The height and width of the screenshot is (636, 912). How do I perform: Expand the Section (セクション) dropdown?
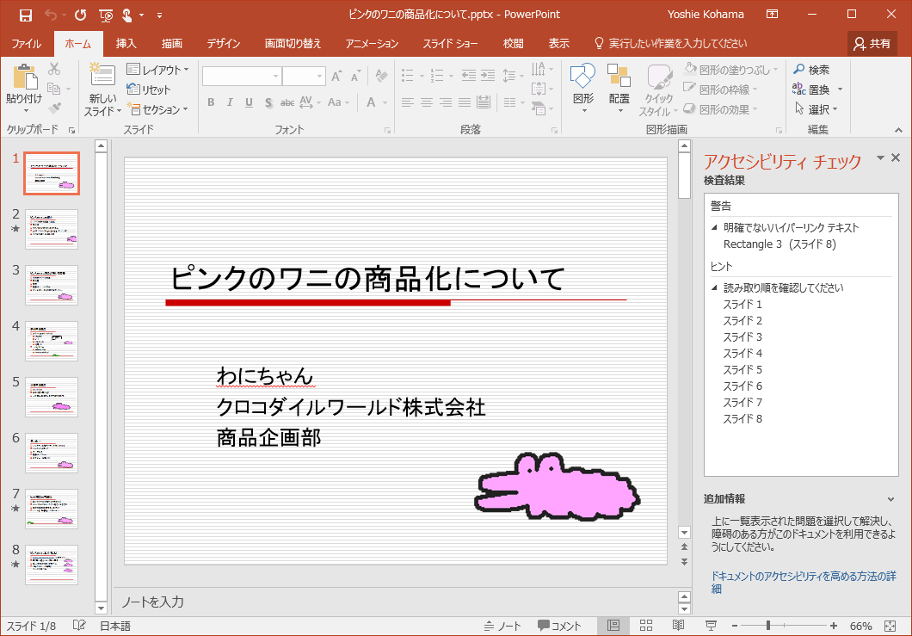pyautogui.click(x=158, y=109)
